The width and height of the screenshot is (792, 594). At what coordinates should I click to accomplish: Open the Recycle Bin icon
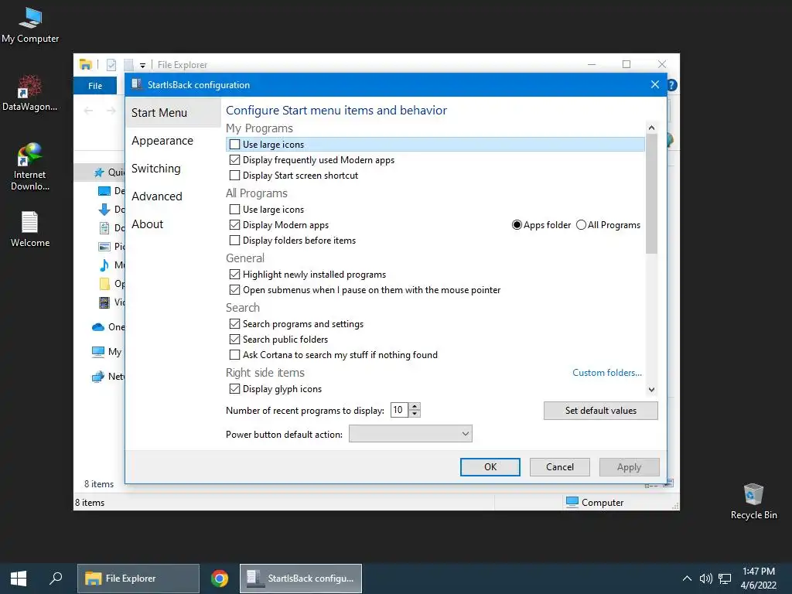[x=753, y=501]
